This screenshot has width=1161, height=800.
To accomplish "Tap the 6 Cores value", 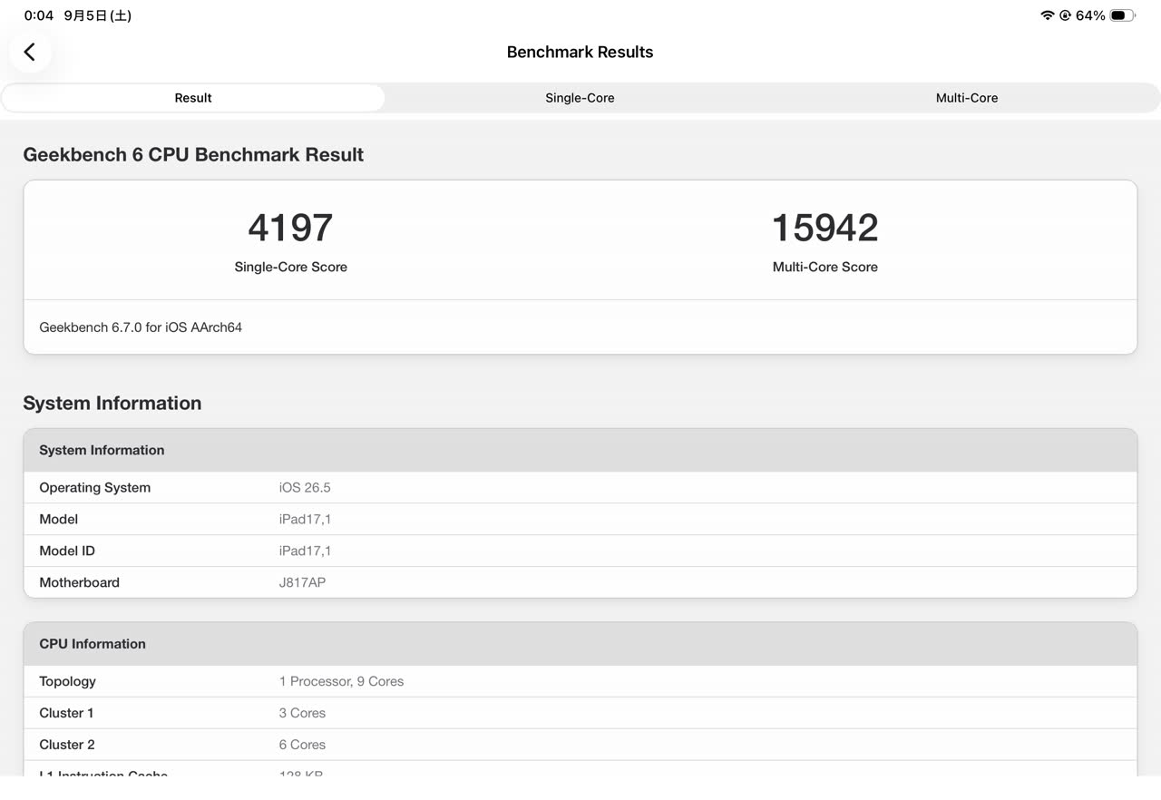I will tap(302, 746).
